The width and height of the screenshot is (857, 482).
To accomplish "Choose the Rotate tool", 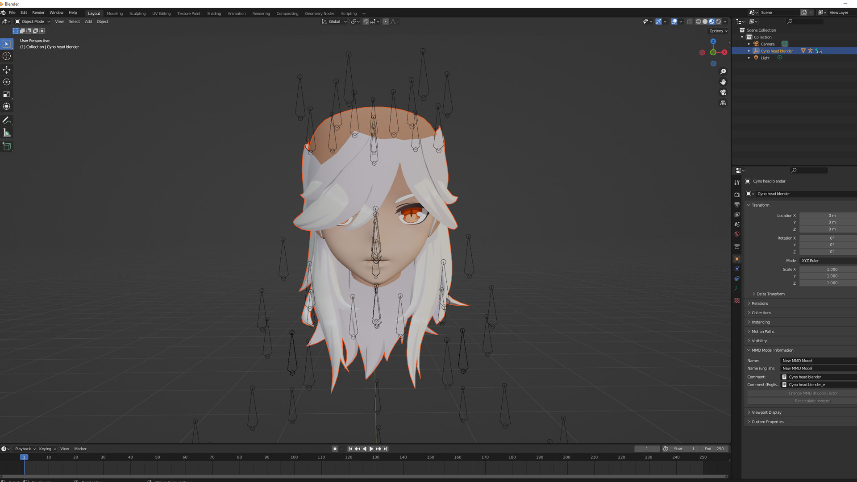I will (x=7, y=82).
